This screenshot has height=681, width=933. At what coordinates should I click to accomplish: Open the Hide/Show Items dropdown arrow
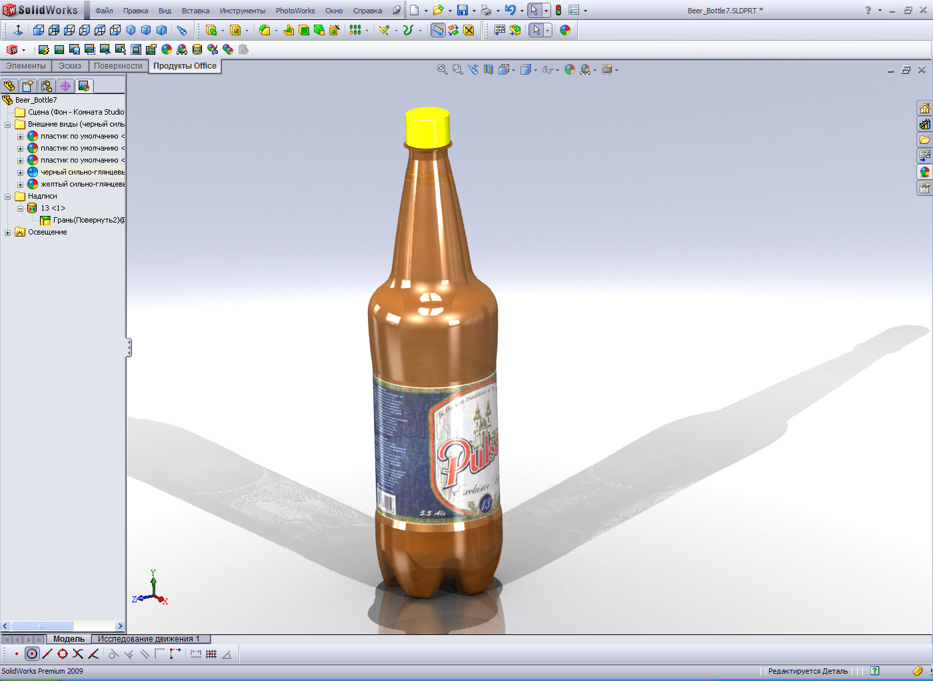557,70
